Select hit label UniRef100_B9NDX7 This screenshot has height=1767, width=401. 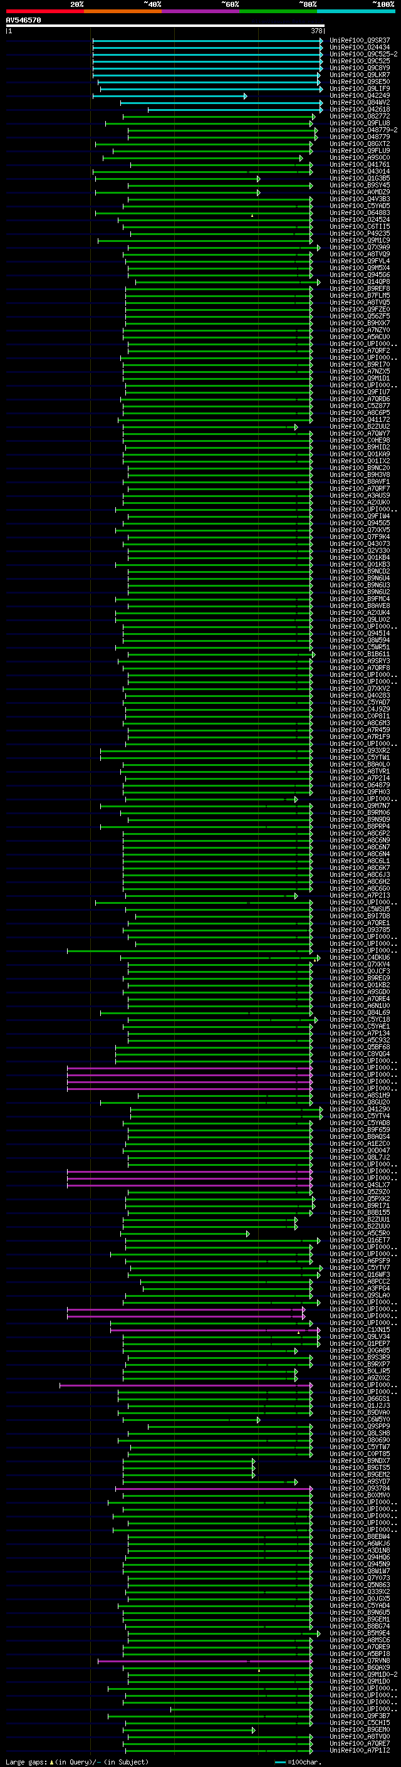(x=360, y=1460)
